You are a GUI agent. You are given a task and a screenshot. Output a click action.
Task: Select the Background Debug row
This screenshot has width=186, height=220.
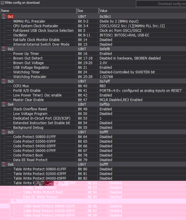coord(93,127)
